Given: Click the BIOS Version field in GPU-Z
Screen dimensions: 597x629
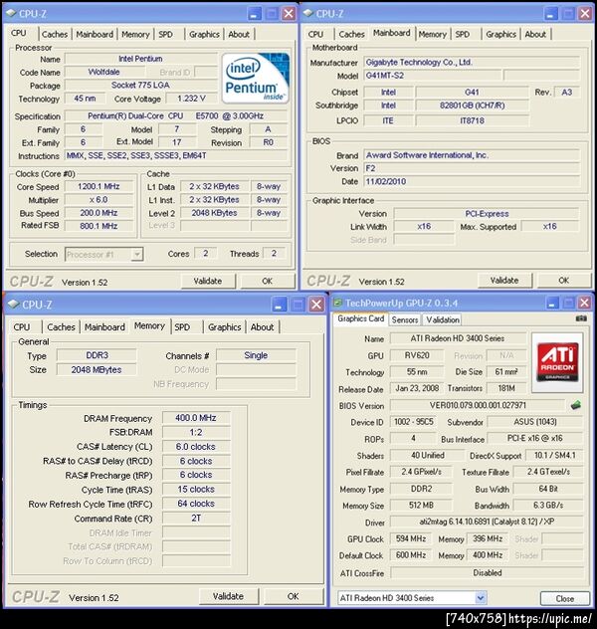Looking at the screenshot, I should pos(478,405).
